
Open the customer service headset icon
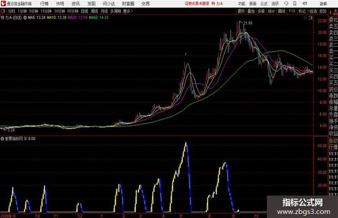[x=286, y=4]
